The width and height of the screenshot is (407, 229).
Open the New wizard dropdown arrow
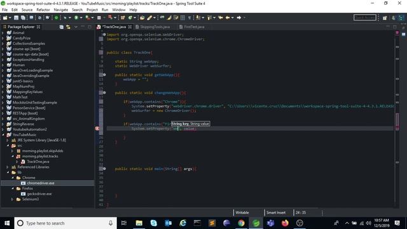tap(10, 18)
